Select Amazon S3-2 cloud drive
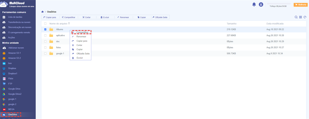The image size is (309, 119). click(14, 58)
